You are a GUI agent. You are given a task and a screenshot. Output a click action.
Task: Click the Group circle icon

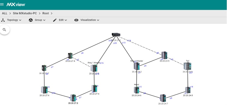31,20
